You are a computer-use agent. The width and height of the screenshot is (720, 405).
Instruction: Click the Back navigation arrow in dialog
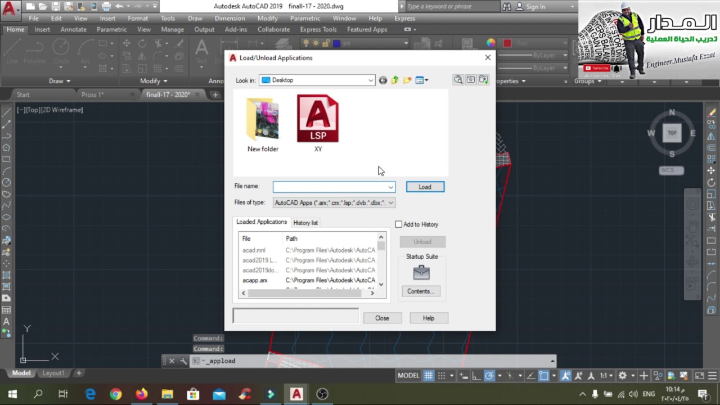383,80
